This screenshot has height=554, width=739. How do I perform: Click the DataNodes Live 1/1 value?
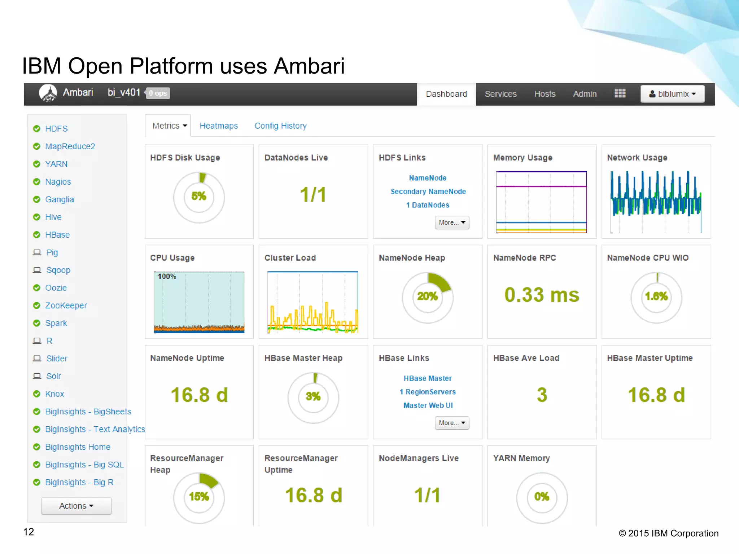point(313,195)
